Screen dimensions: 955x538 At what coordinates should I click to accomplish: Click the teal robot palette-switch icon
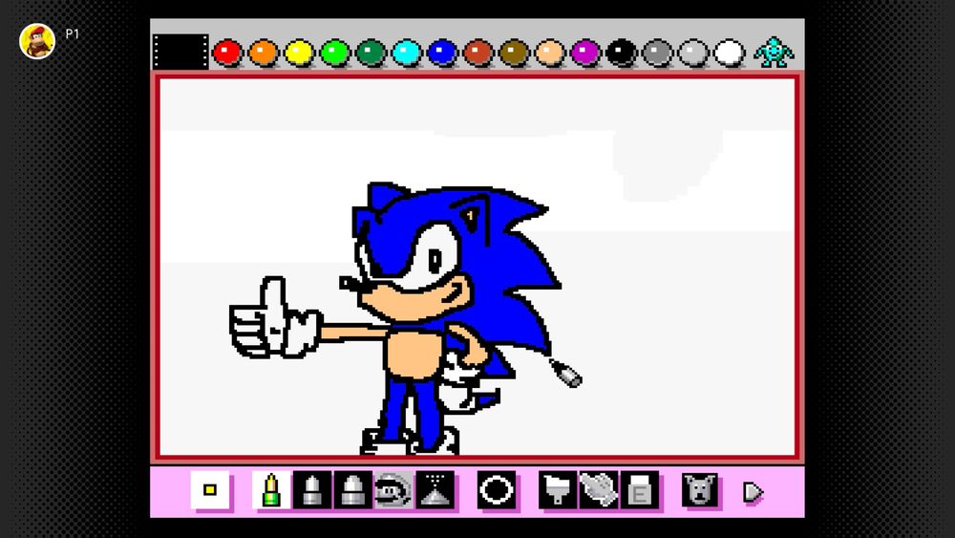(x=774, y=53)
